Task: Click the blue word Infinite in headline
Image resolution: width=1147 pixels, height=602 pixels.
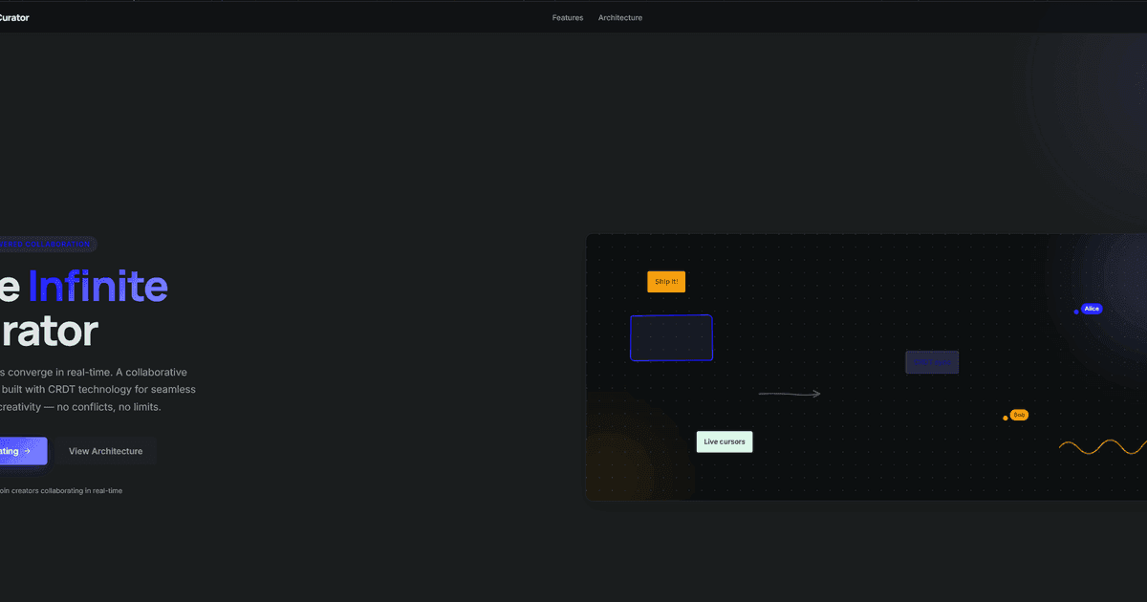Action: (x=98, y=287)
